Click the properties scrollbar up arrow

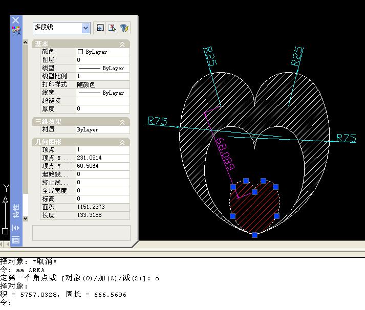[26, 42]
